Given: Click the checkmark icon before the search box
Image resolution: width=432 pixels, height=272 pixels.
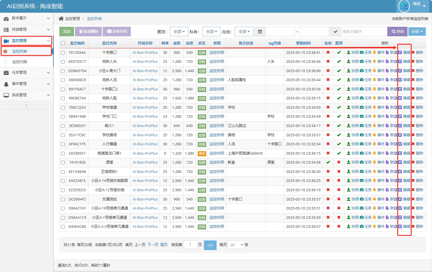Looking at the screenshot, I should [335, 32].
